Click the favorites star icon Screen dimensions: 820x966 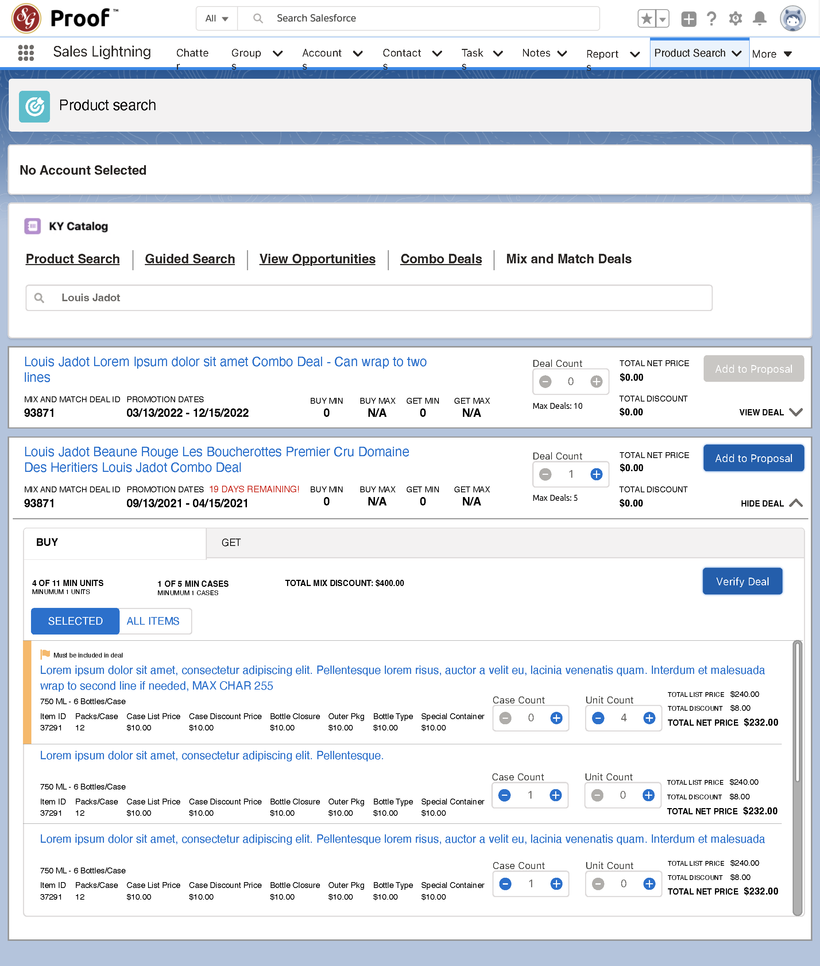(646, 19)
